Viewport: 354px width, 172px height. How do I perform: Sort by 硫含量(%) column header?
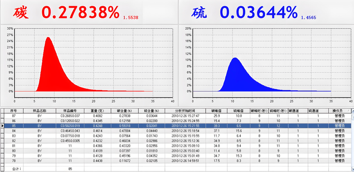coord(151,110)
